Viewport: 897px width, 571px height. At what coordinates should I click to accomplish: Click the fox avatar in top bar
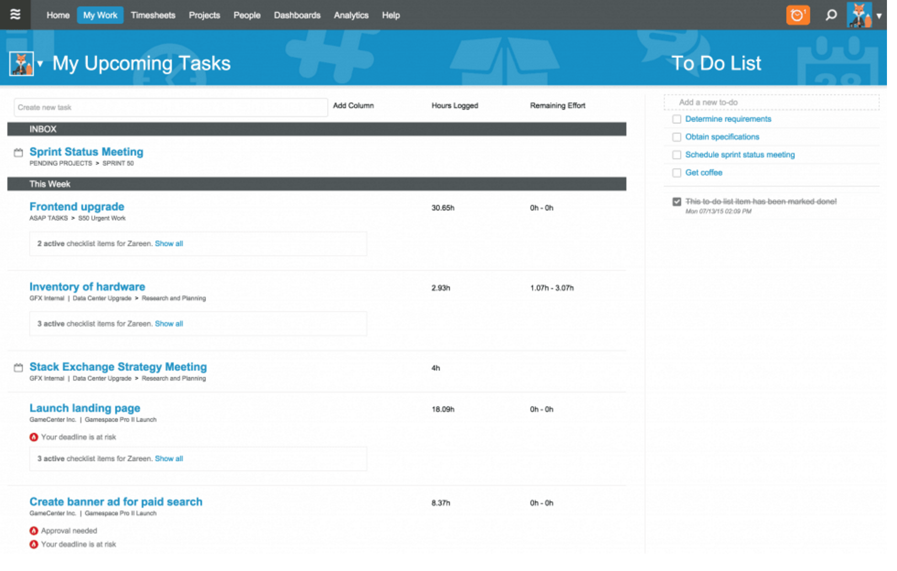[x=859, y=15]
